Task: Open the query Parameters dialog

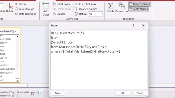Action: pyautogui.click(x=121, y=8)
